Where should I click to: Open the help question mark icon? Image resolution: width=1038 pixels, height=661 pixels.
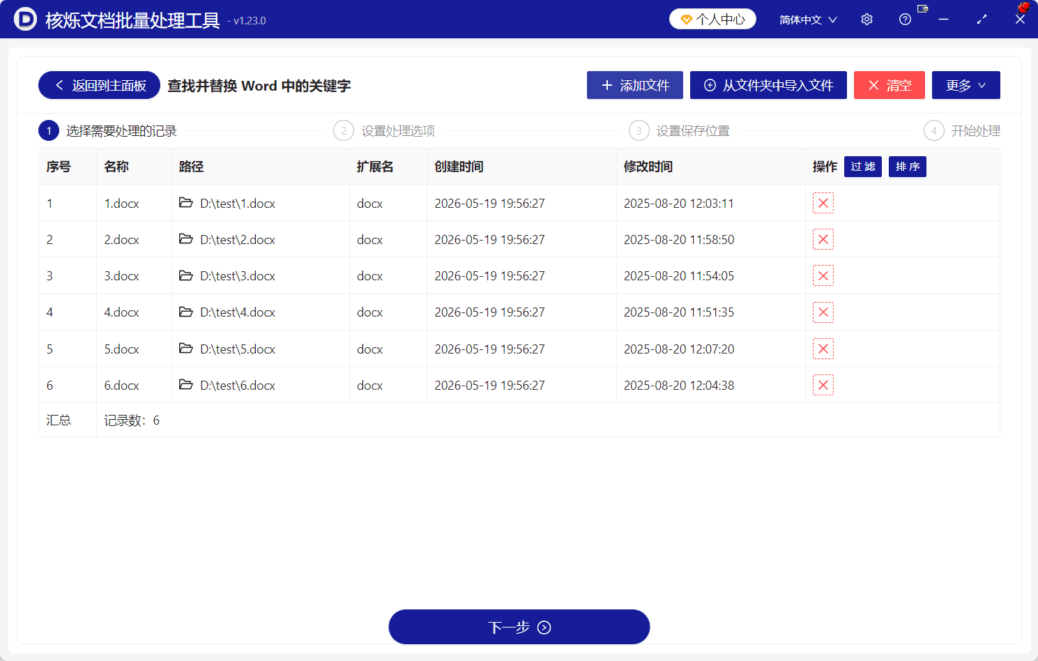coord(905,20)
